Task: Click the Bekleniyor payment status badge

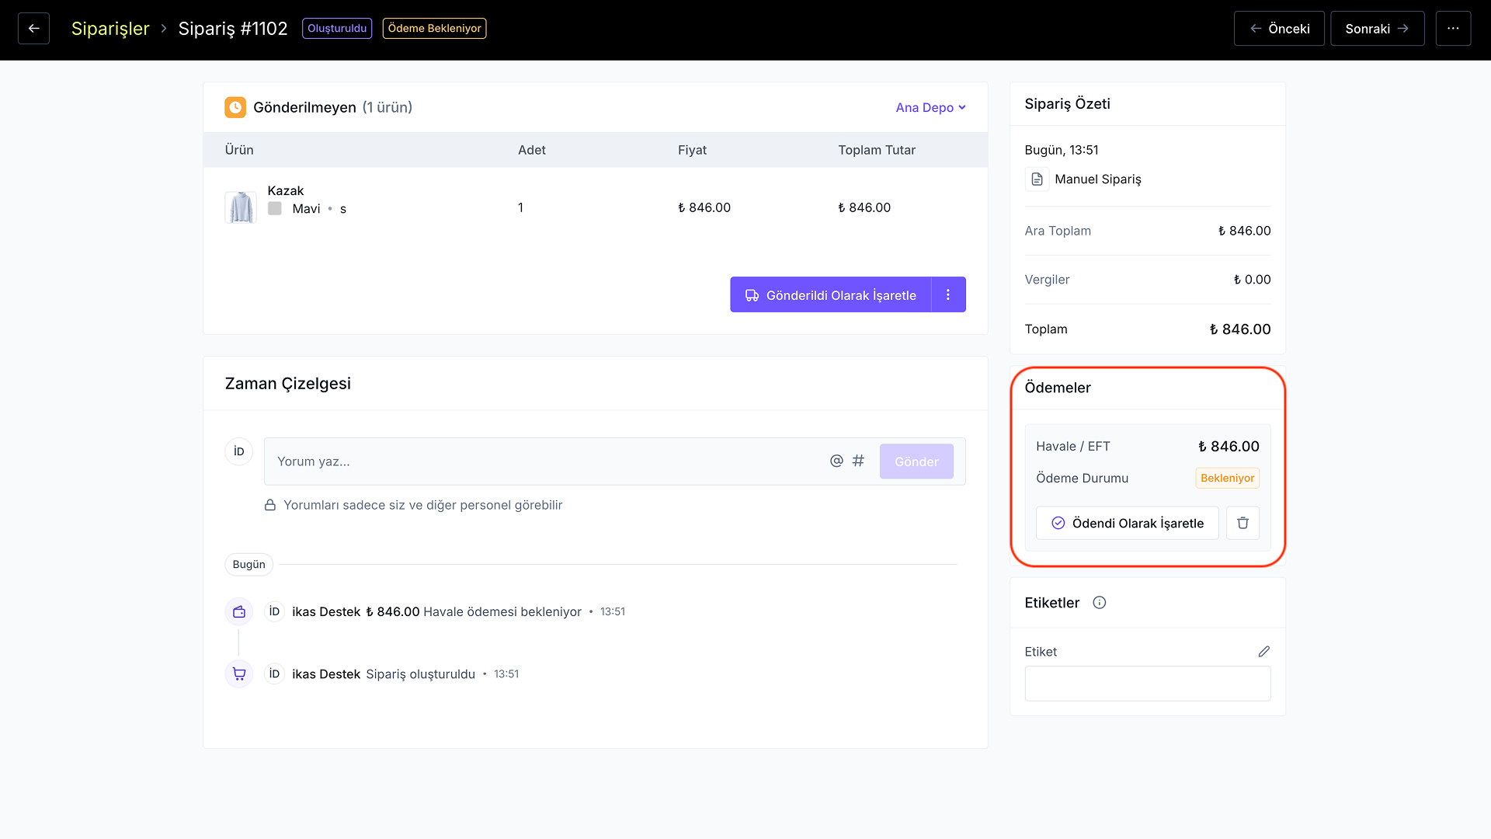Action: (1227, 478)
